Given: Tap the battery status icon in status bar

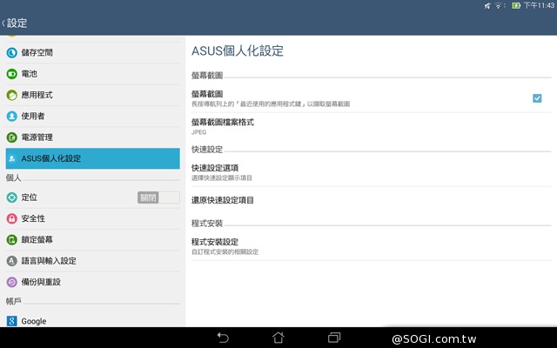Looking at the screenshot, I should [x=516, y=5].
